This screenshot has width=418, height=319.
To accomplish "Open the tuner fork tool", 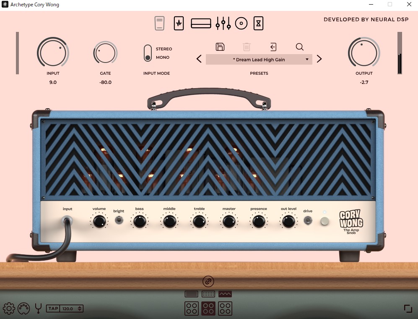I will coord(38,309).
